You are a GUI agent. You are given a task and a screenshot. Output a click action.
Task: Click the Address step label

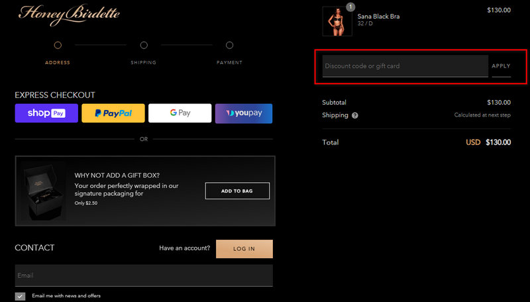pos(58,63)
